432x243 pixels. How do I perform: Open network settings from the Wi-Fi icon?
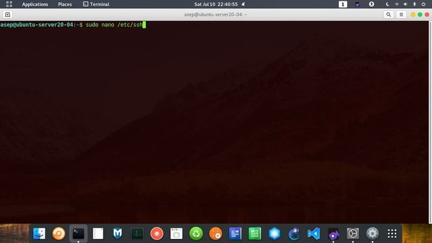click(397, 4)
